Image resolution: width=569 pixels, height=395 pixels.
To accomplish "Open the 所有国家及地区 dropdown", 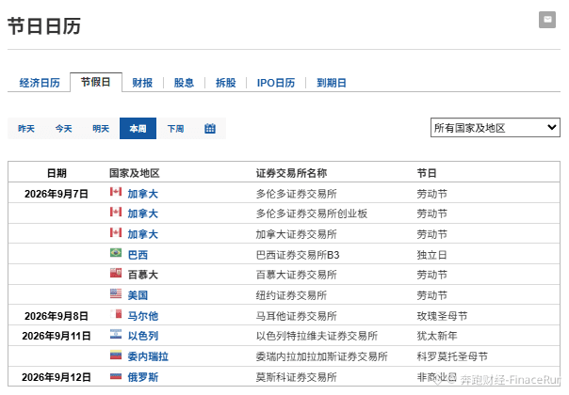I will 496,128.
